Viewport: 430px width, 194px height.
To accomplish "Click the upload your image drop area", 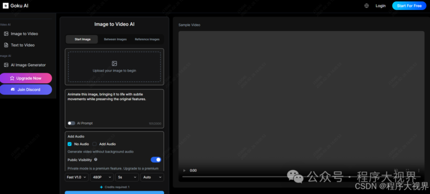I will (x=114, y=67).
